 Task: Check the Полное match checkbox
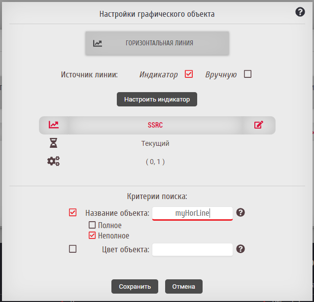point(92,225)
